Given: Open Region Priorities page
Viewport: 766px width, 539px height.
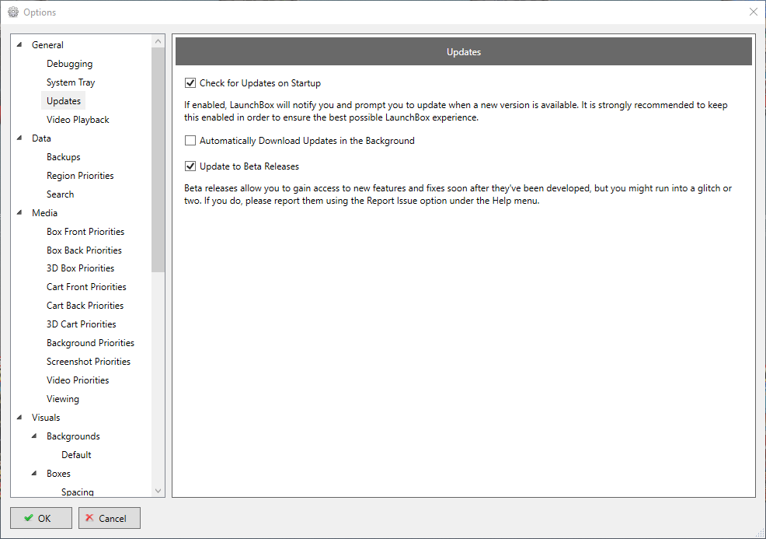Looking at the screenshot, I should 80,176.
